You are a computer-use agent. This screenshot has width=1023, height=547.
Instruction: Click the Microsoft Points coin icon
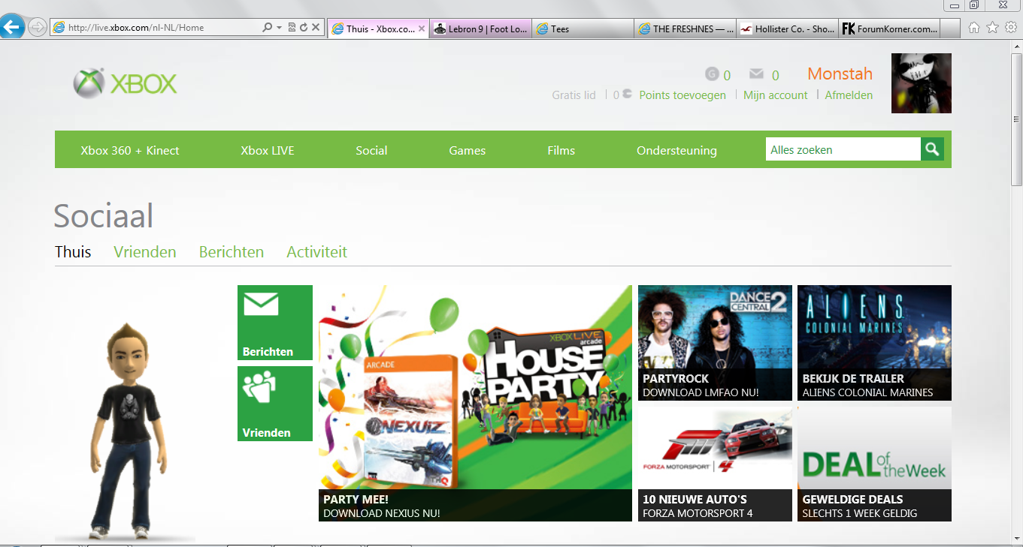point(627,95)
